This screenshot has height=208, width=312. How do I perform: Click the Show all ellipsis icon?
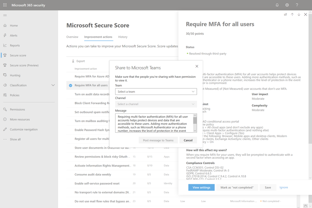(x=5, y=139)
